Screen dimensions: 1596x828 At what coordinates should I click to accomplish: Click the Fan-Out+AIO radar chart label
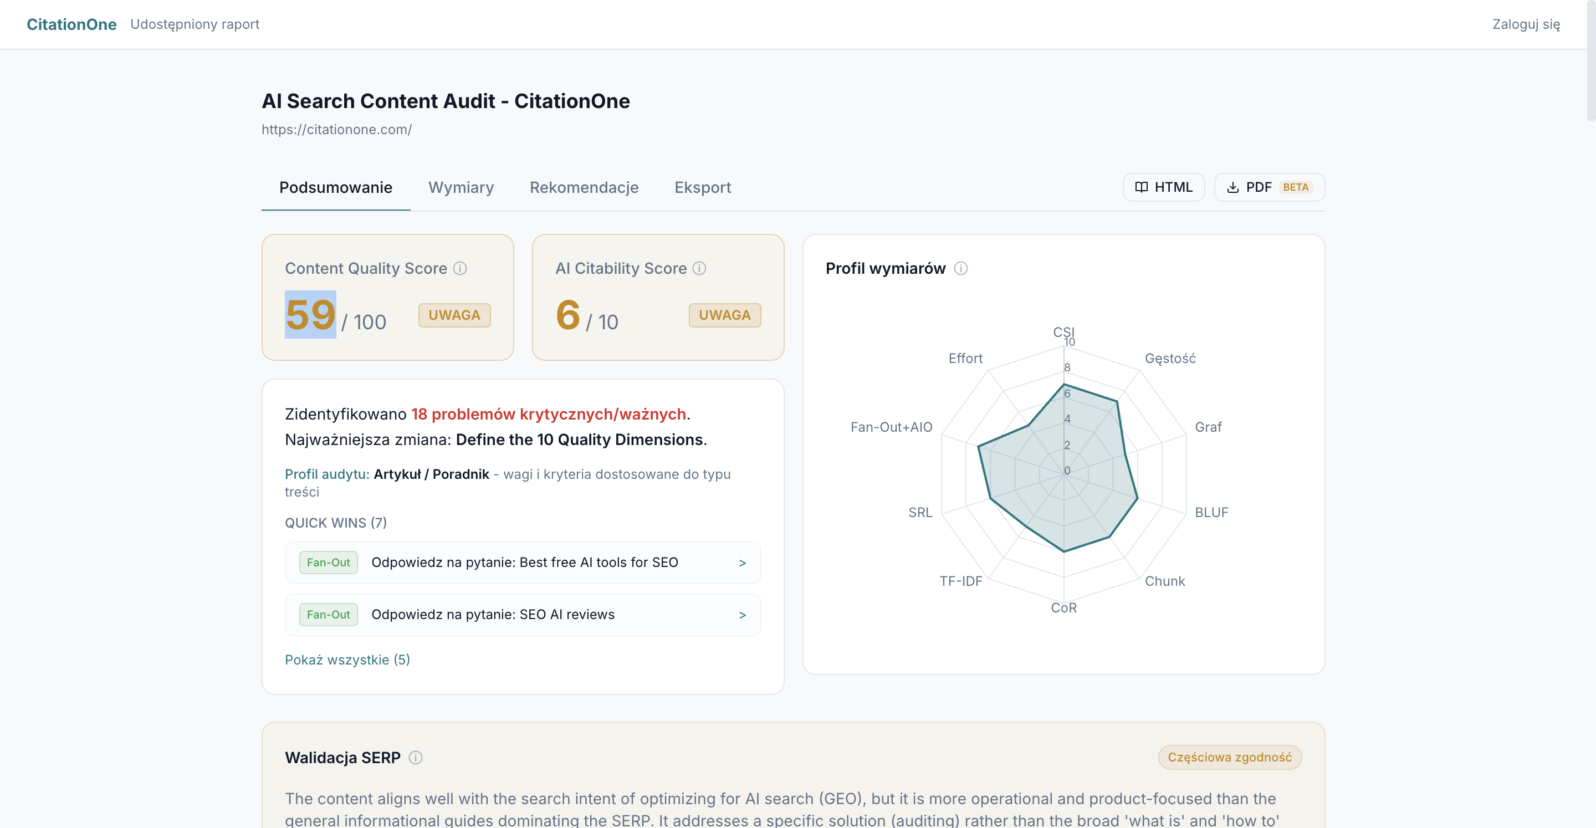click(891, 427)
